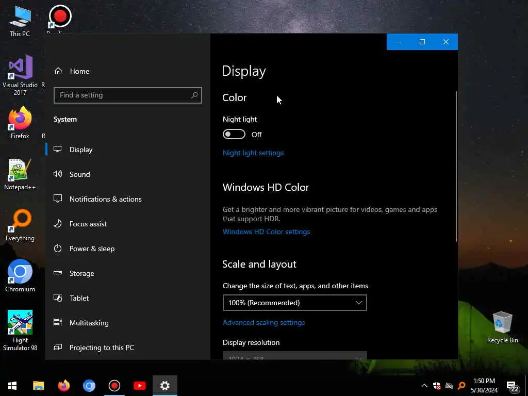The width and height of the screenshot is (528, 396).
Task: Select the Recycle Bin on desktop
Action: point(502,327)
